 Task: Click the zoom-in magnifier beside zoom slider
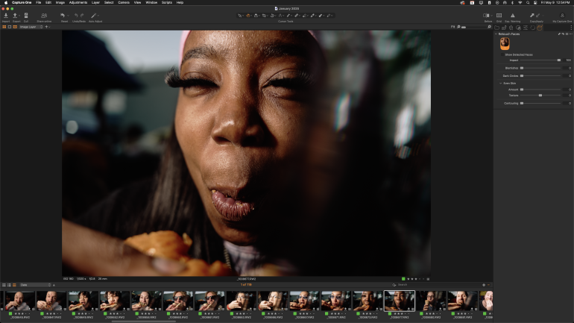click(x=489, y=27)
